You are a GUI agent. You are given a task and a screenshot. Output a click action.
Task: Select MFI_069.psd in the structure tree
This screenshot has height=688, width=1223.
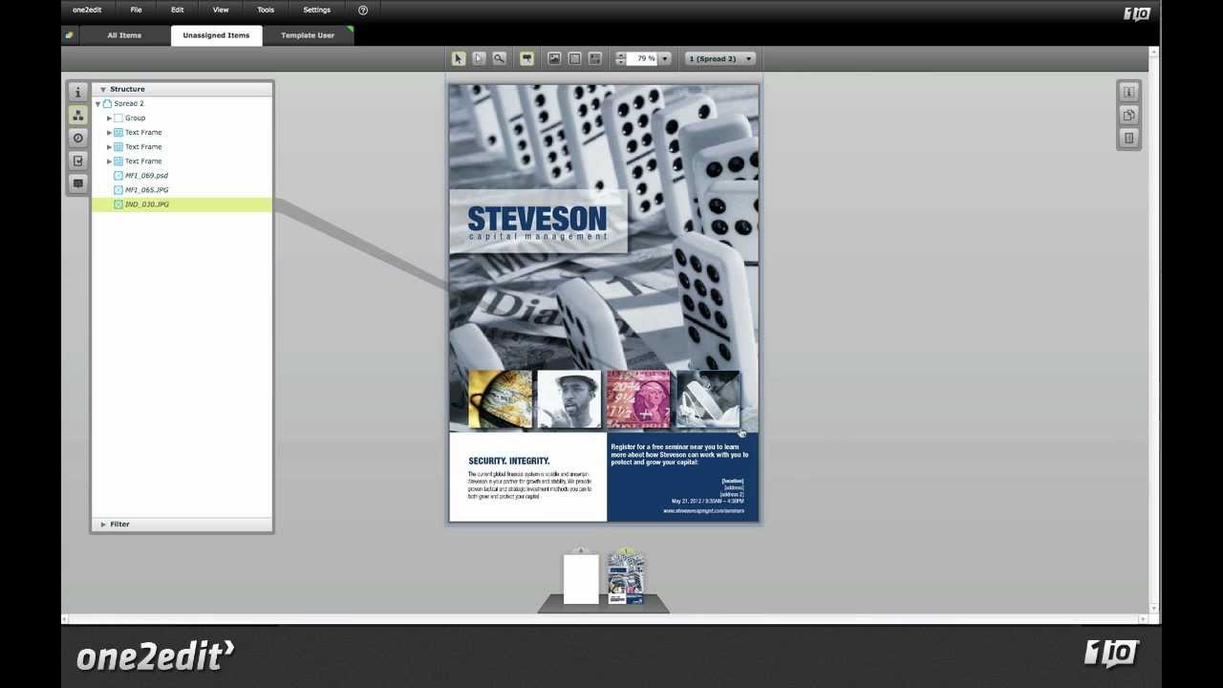[146, 176]
